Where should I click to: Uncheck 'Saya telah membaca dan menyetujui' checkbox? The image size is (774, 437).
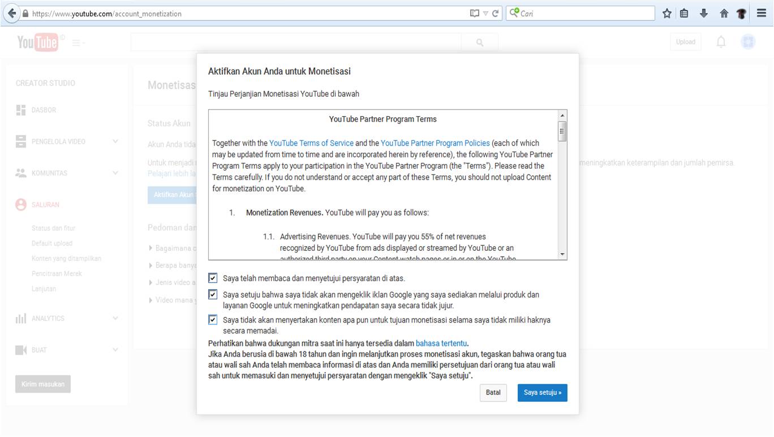(213, 278)
